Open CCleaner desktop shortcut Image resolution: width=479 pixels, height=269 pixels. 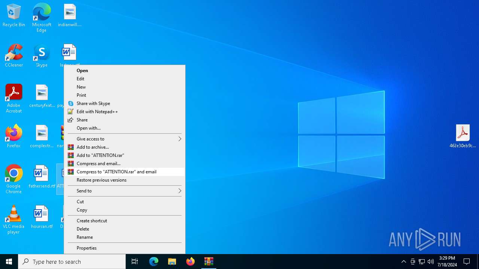[14, 56]
